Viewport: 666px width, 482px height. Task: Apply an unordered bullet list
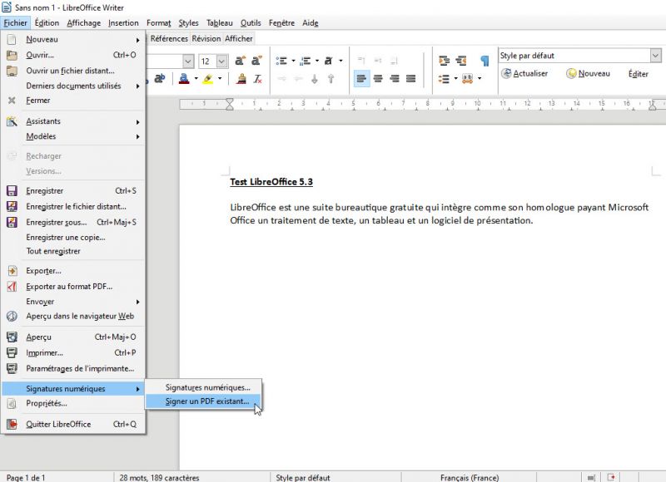pyautogui.click(x=280, y=59)
